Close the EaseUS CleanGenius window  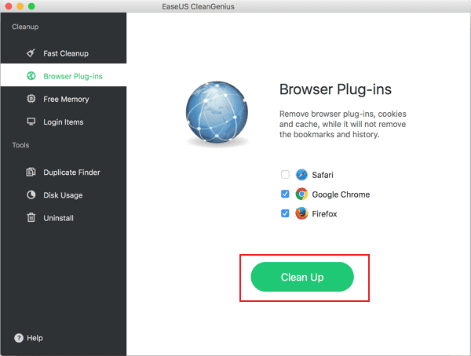[9, 6]
